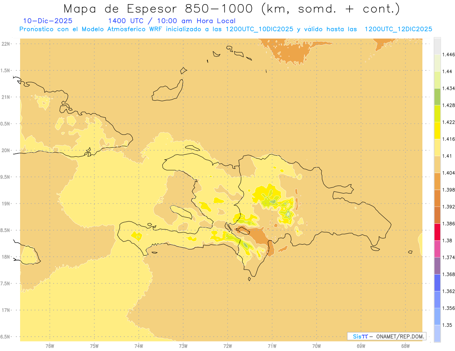Select the "17N" latitude label
Screen dimensions: 455x351
pyautogui.click(x=6, y=310)
